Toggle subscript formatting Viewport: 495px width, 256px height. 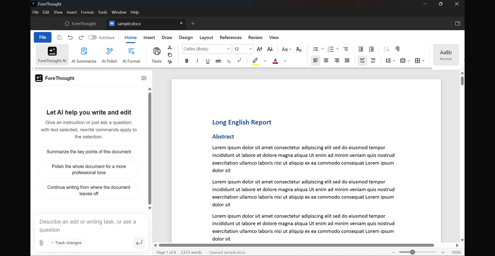(x=229, y=61)
